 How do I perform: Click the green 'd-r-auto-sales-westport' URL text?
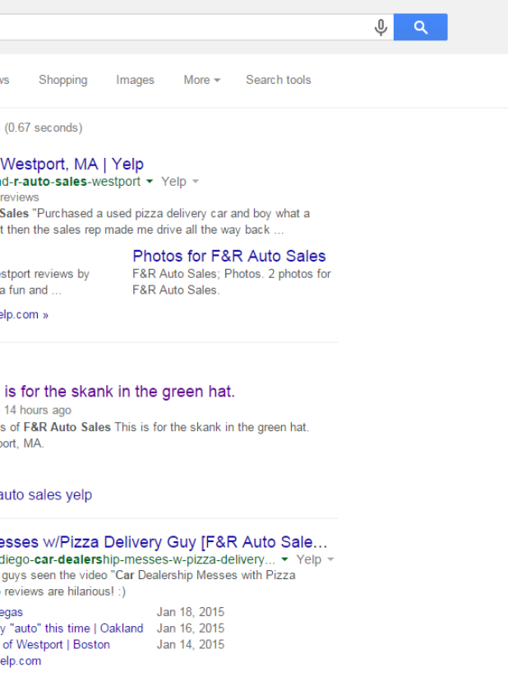pos(71,182)
